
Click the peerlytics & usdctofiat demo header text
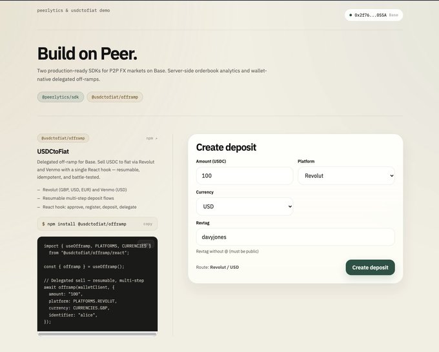pyautogui.click(x=74, y=10)
